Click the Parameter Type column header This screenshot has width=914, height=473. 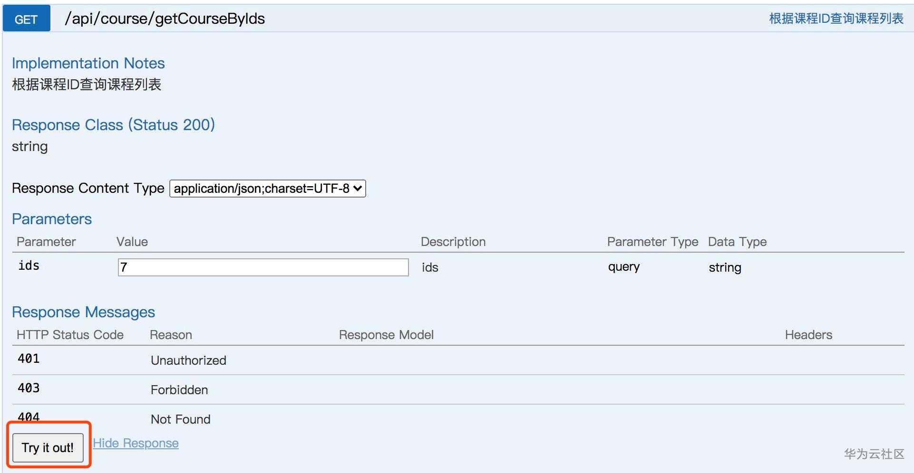pos(652,242)
